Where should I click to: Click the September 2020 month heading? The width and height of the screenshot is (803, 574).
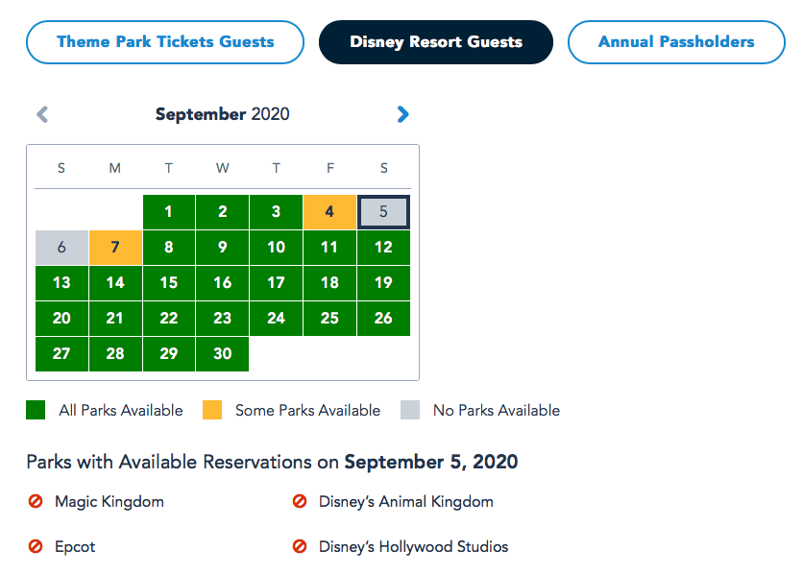click(222, 114)
